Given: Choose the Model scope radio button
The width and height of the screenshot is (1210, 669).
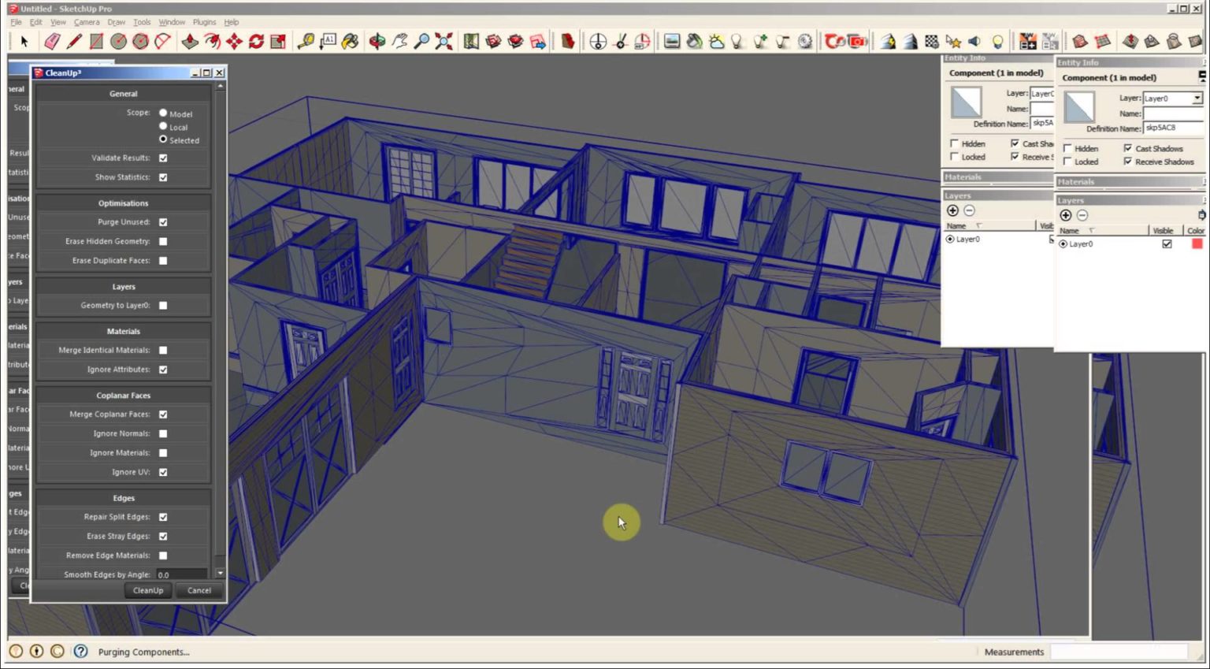Looking at the screenshot, I should [164, 113].
